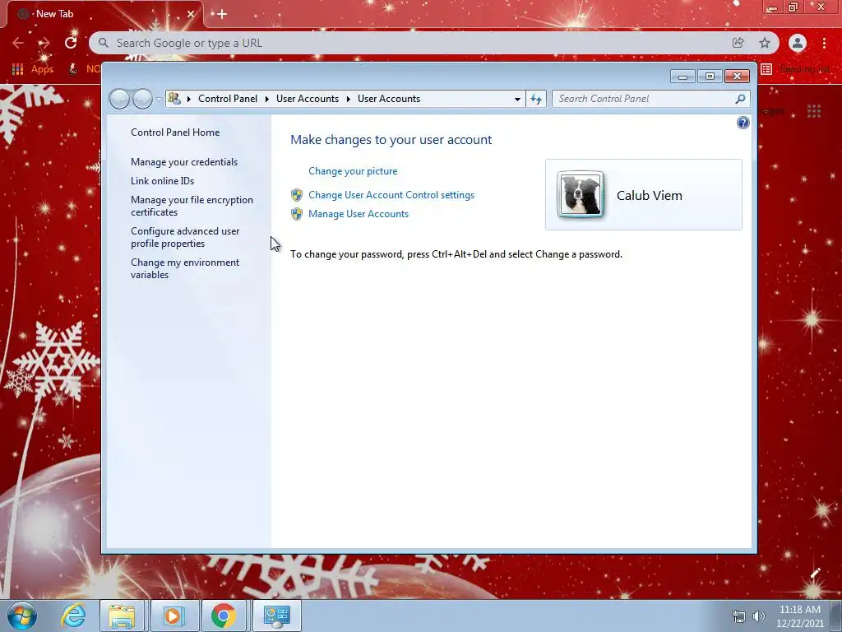Open Change my environment variables
Screen dimensions: 842x632
[x=185, y=268]
